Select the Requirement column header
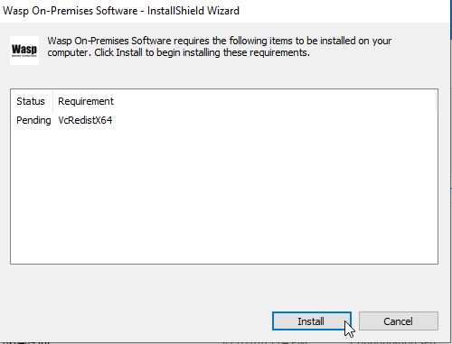Screen dimensions: 452x344 (86, 101)
